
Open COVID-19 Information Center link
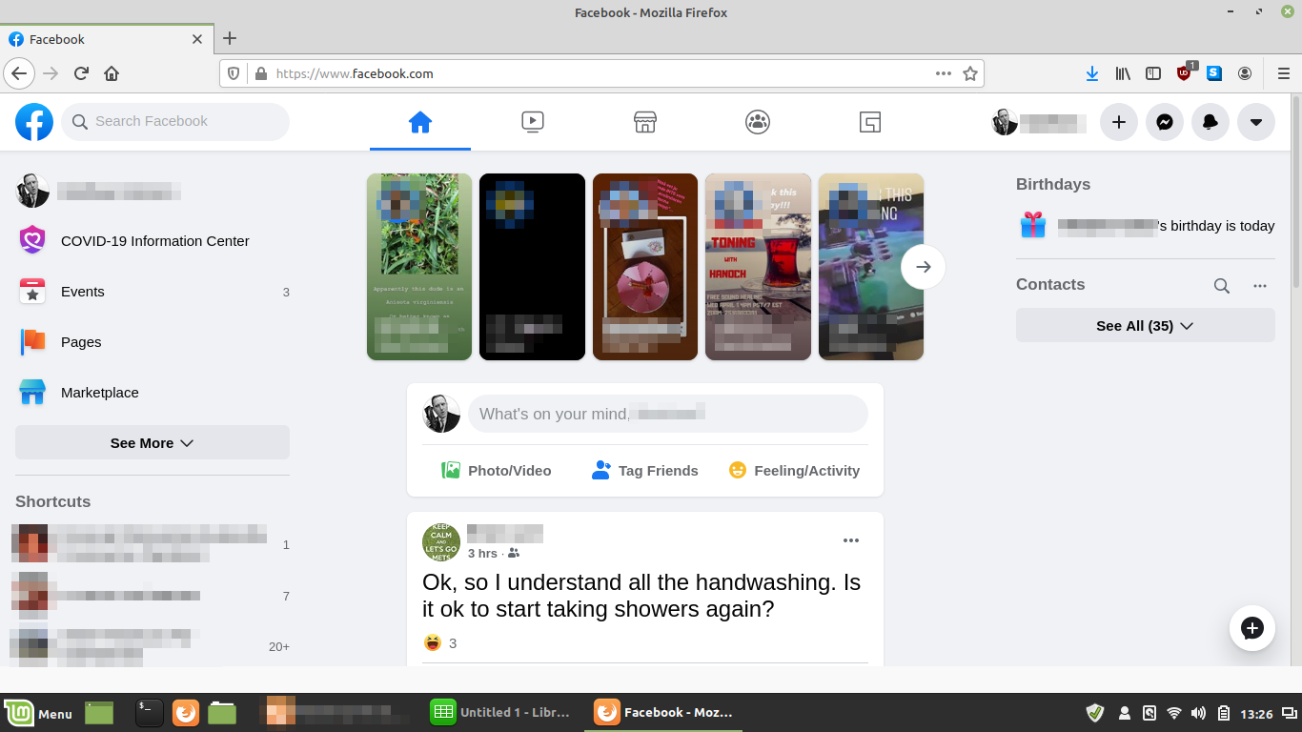tap(154, 241)
